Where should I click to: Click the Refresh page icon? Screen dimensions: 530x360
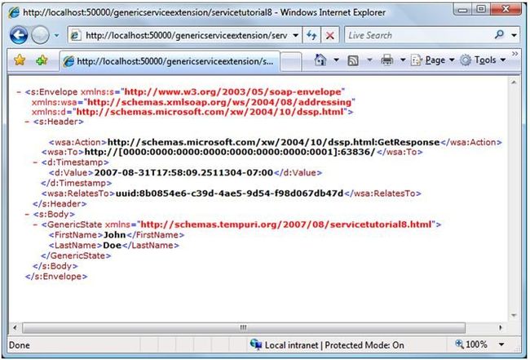(311, 35)
